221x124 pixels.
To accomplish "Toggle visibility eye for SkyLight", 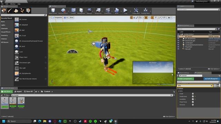I will tap(178, 49).
